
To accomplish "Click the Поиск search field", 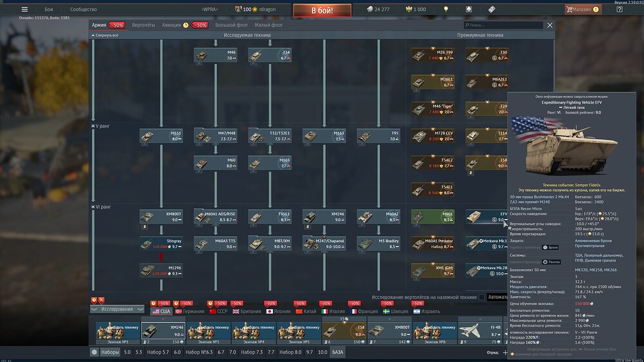I will [503, 25].
